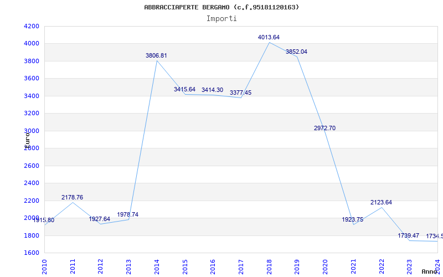Viewport: 443px width, 277px height.
Task: Click the 2010 x-axis year label
Action: (45, 266)
